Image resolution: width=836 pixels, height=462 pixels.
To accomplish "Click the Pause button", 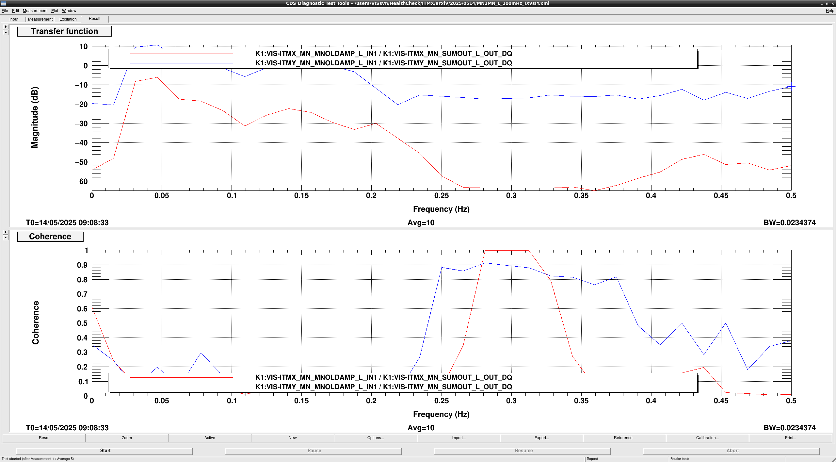I will (313, 451).
